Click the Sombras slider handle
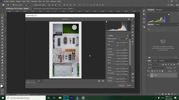This screenshot has width=179, height=100. point(119,59)
